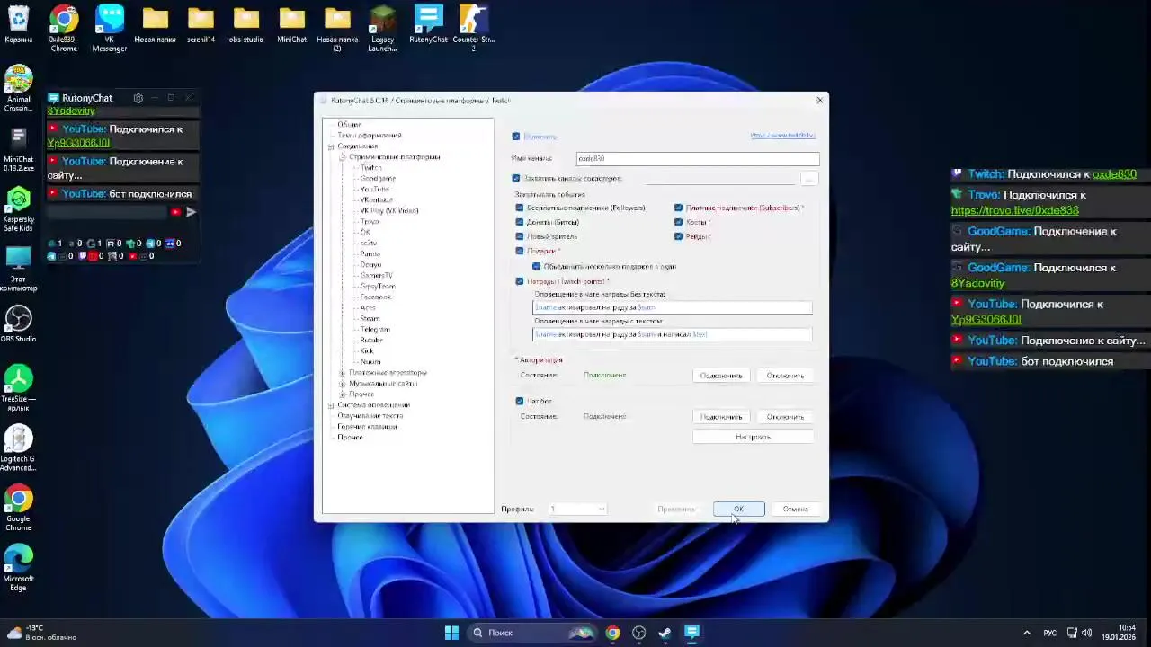Image resolution: width=1151 pixels, height=647 pixels.
Task: Open the Этот компьютер desktop icon
Action: click(18, 270)
